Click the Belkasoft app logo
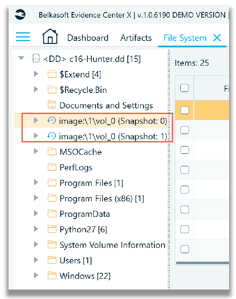The width and height of the screenshot is (236, 299). click(20, 15)
